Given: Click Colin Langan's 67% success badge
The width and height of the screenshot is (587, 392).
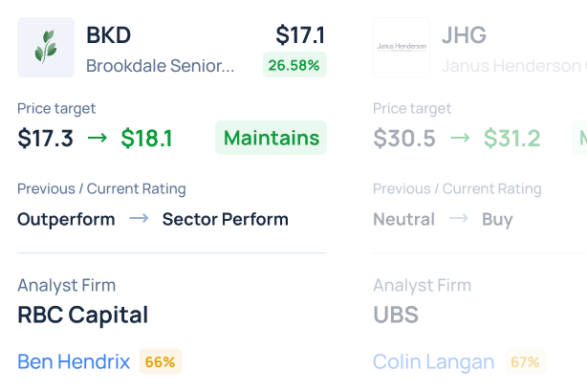Looking at the screenshot, I should click(525, 361).
